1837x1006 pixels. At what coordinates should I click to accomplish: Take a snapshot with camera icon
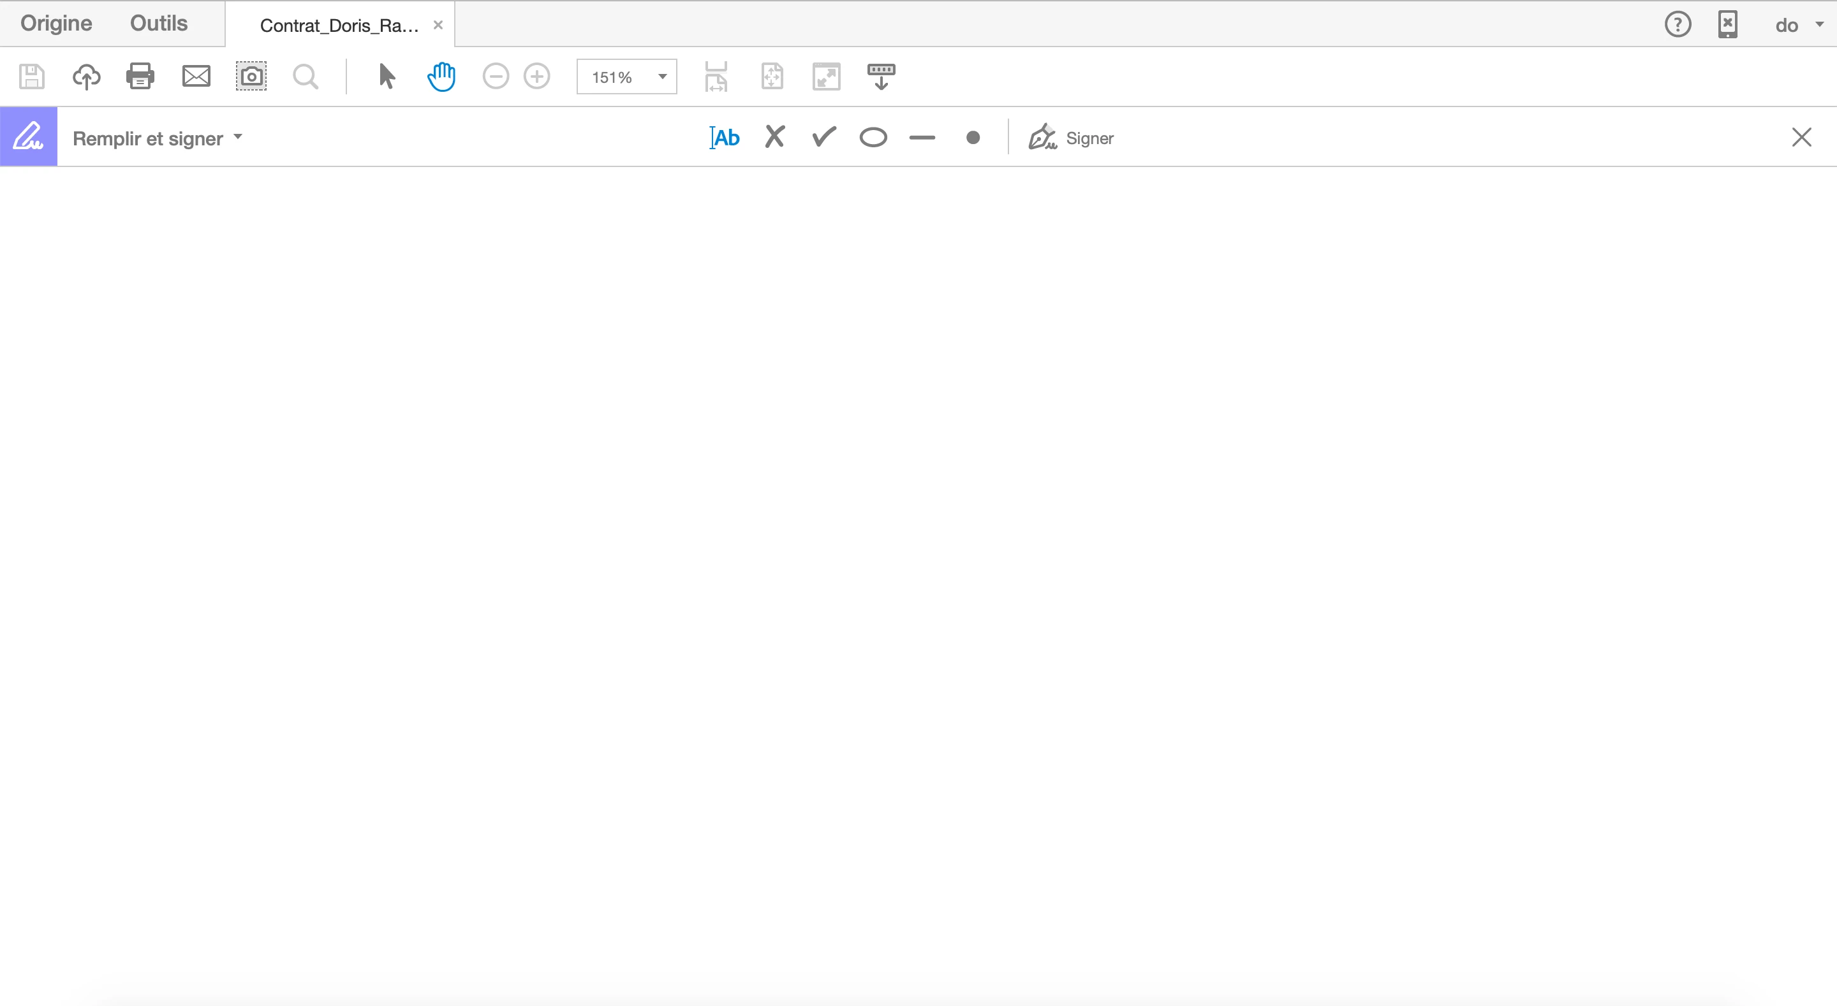point(251,77)
